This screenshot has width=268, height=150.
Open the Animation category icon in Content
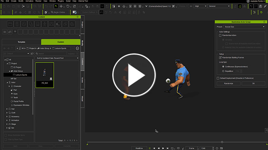click(45, 24)
